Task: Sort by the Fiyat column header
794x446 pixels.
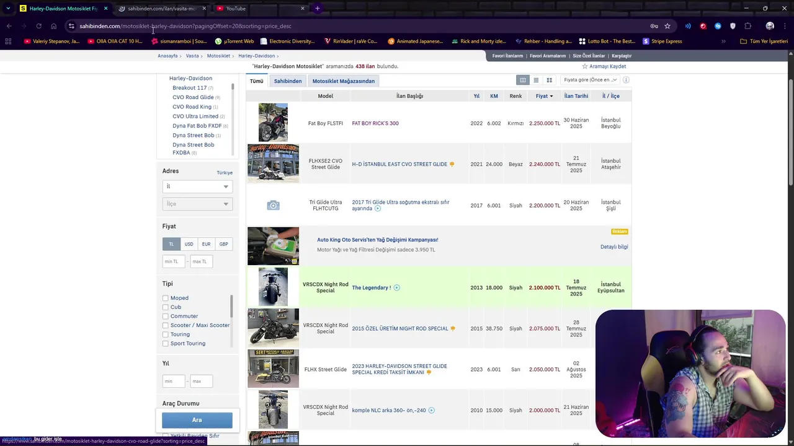Action: point(544,96)
